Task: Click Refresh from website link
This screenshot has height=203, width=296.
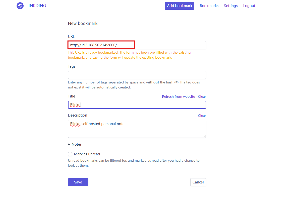Action: coord(179,96)
